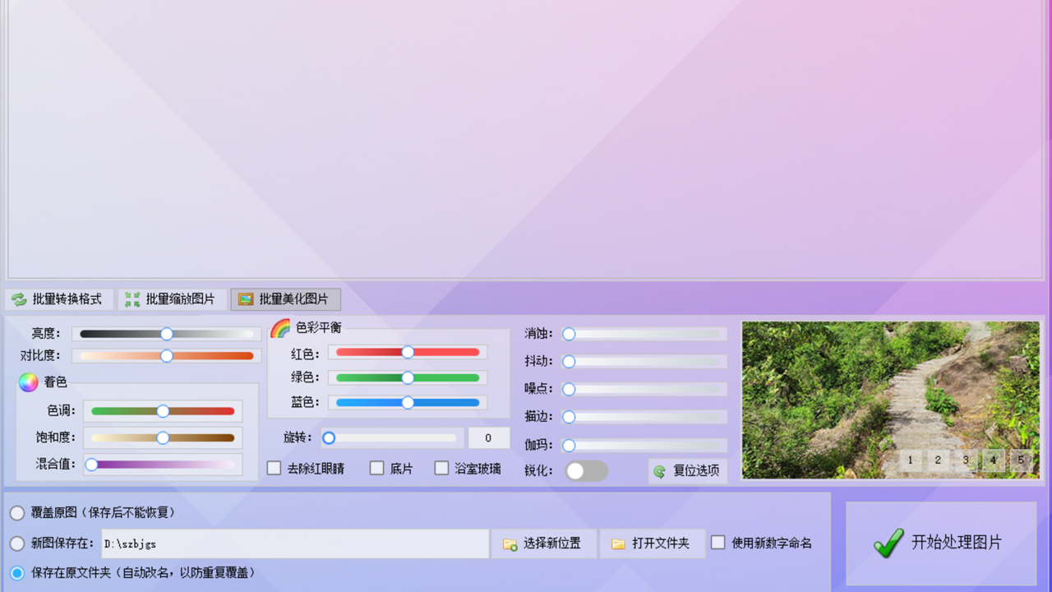
Task: Click the green recycle arrows icon on 批量转换格式
Action: click(x=18, y=299)
